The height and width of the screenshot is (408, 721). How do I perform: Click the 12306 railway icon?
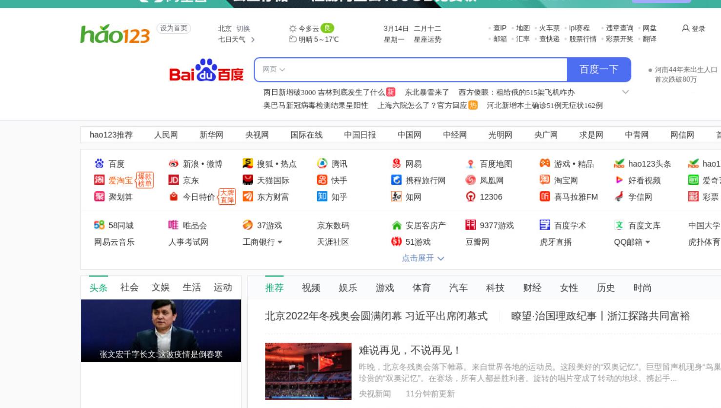471,196
